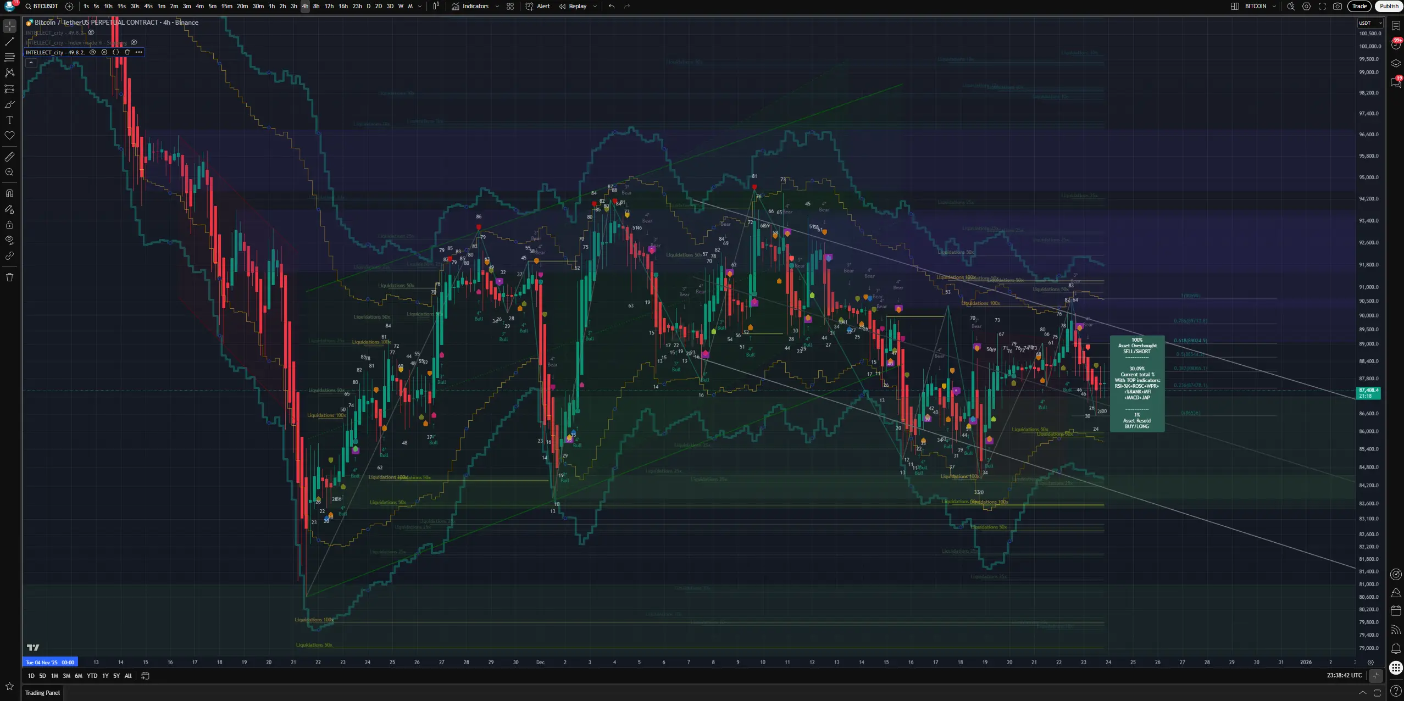Open the candlestick chart style selector
1404x701 pixels.
click(x=436, y=7)
